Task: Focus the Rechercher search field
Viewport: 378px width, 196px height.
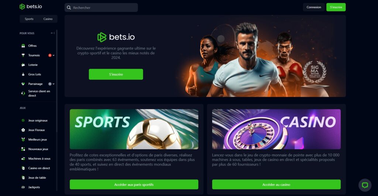Action: 101,7
